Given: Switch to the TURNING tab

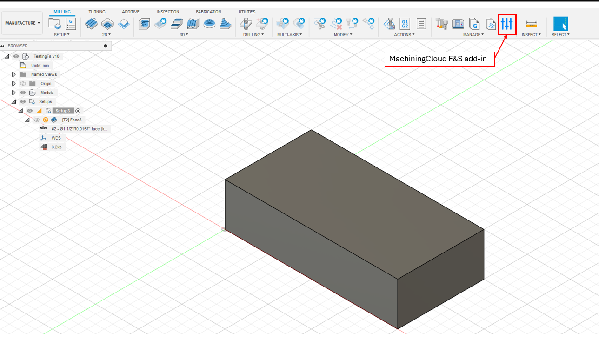Looking at the screenshot, I should coord(97,12).
